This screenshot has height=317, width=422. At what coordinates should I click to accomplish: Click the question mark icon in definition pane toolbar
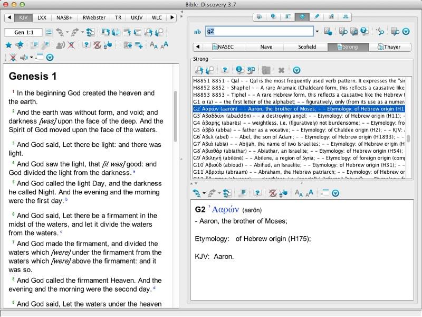click(257, 193)
